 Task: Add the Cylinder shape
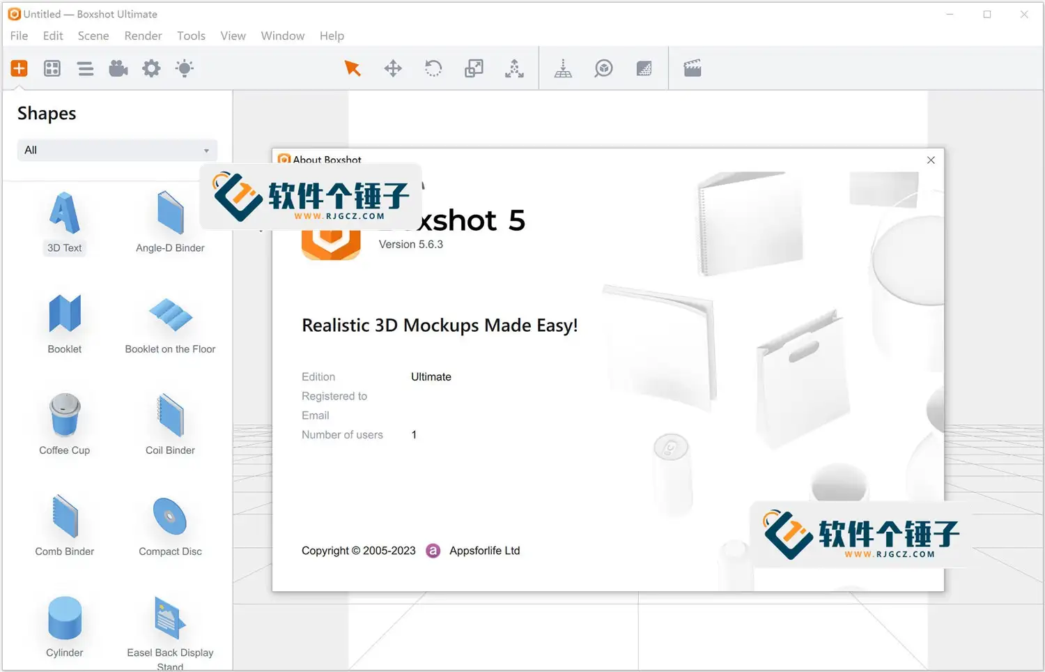[x=65, y=627]
